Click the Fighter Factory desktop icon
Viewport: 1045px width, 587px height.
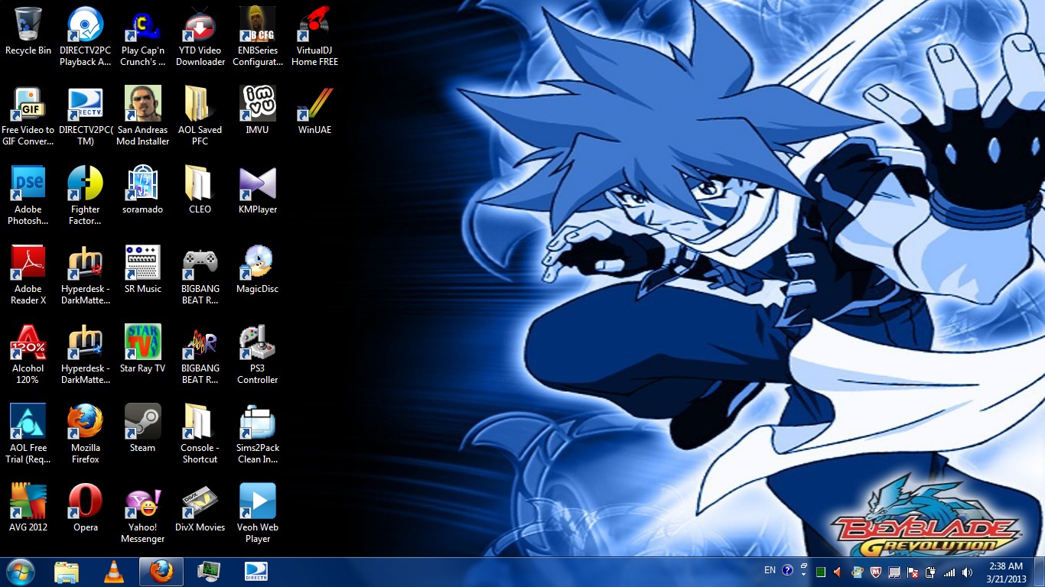click(85, 196)
